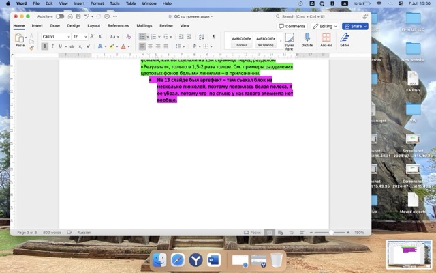Screen dimensions: 436x273
Task: Toggle Italic formatting
Action: point(52,46)
